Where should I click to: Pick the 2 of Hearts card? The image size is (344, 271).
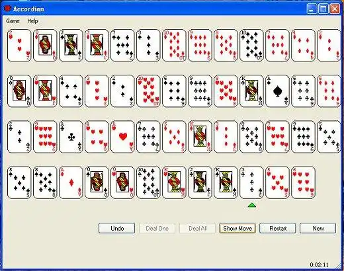pos(19,46)
